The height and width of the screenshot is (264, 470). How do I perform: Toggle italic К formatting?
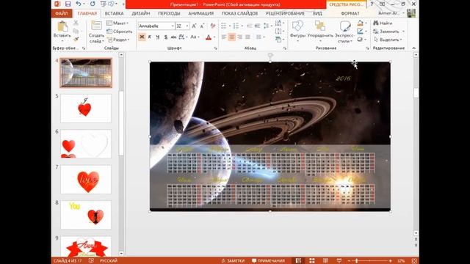(x=150, y=37)
